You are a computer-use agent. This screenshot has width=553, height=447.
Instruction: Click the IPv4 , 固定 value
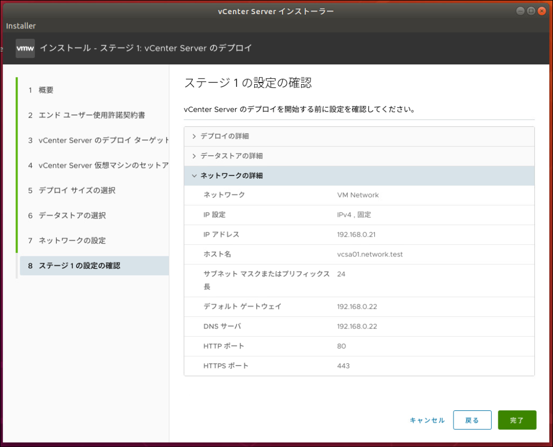coord(354,215)
